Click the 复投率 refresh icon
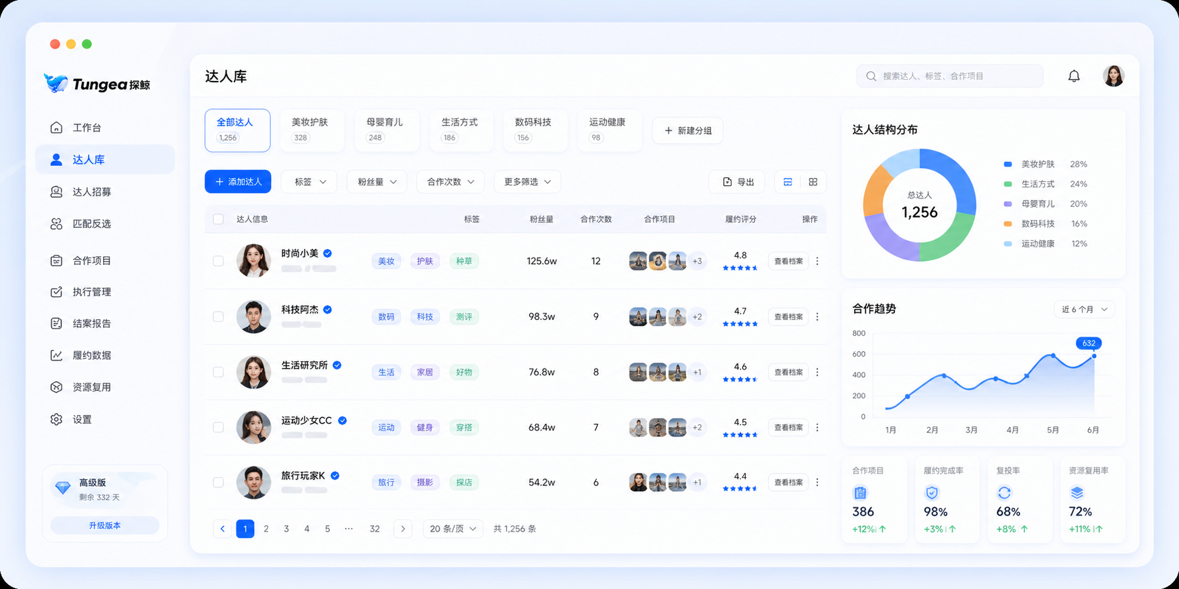1179x589 pixels. point(1004,493)
